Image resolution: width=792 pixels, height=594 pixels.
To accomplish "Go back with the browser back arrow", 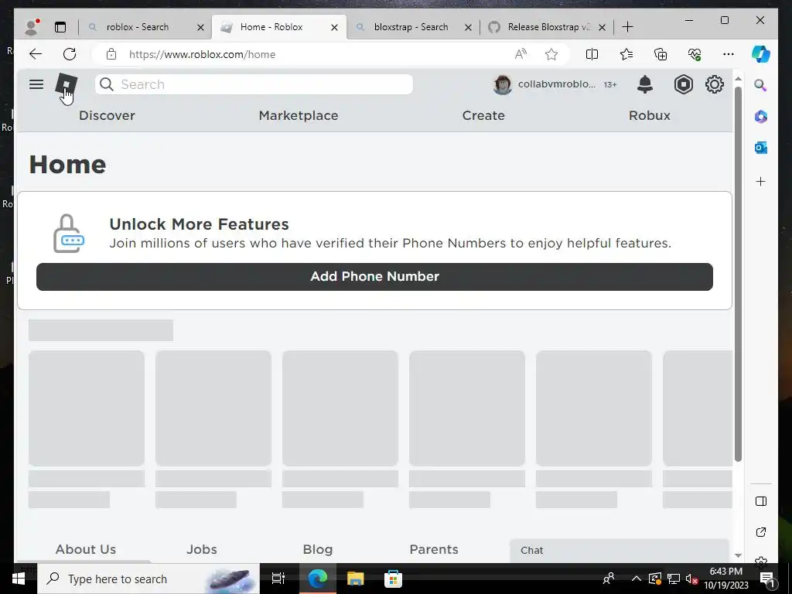I will click(36, 54).
